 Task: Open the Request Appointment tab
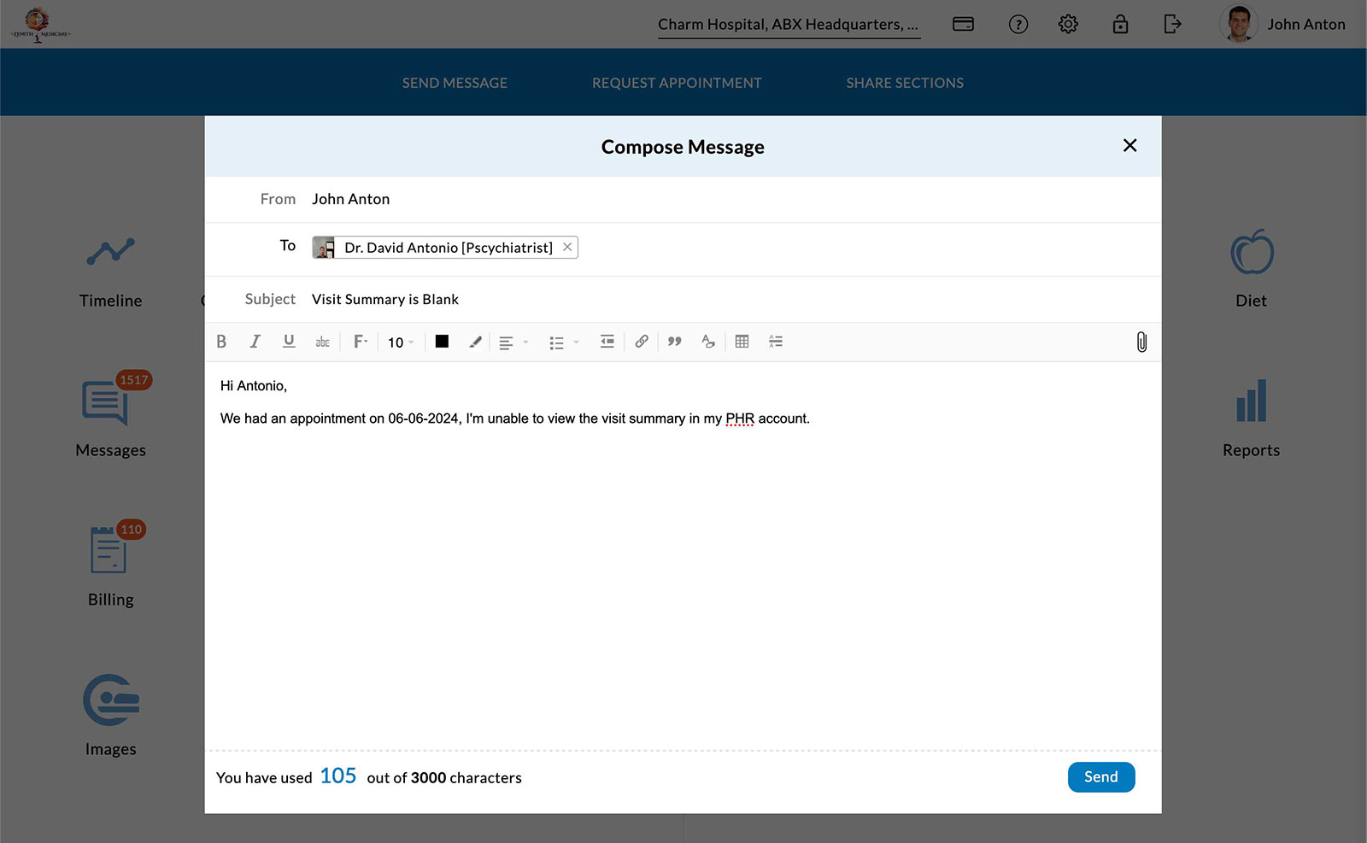677,83
